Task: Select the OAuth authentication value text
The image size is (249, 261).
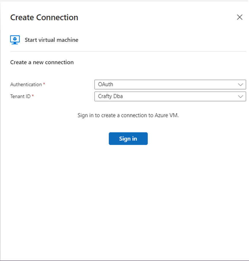Action: pos(105,85)
